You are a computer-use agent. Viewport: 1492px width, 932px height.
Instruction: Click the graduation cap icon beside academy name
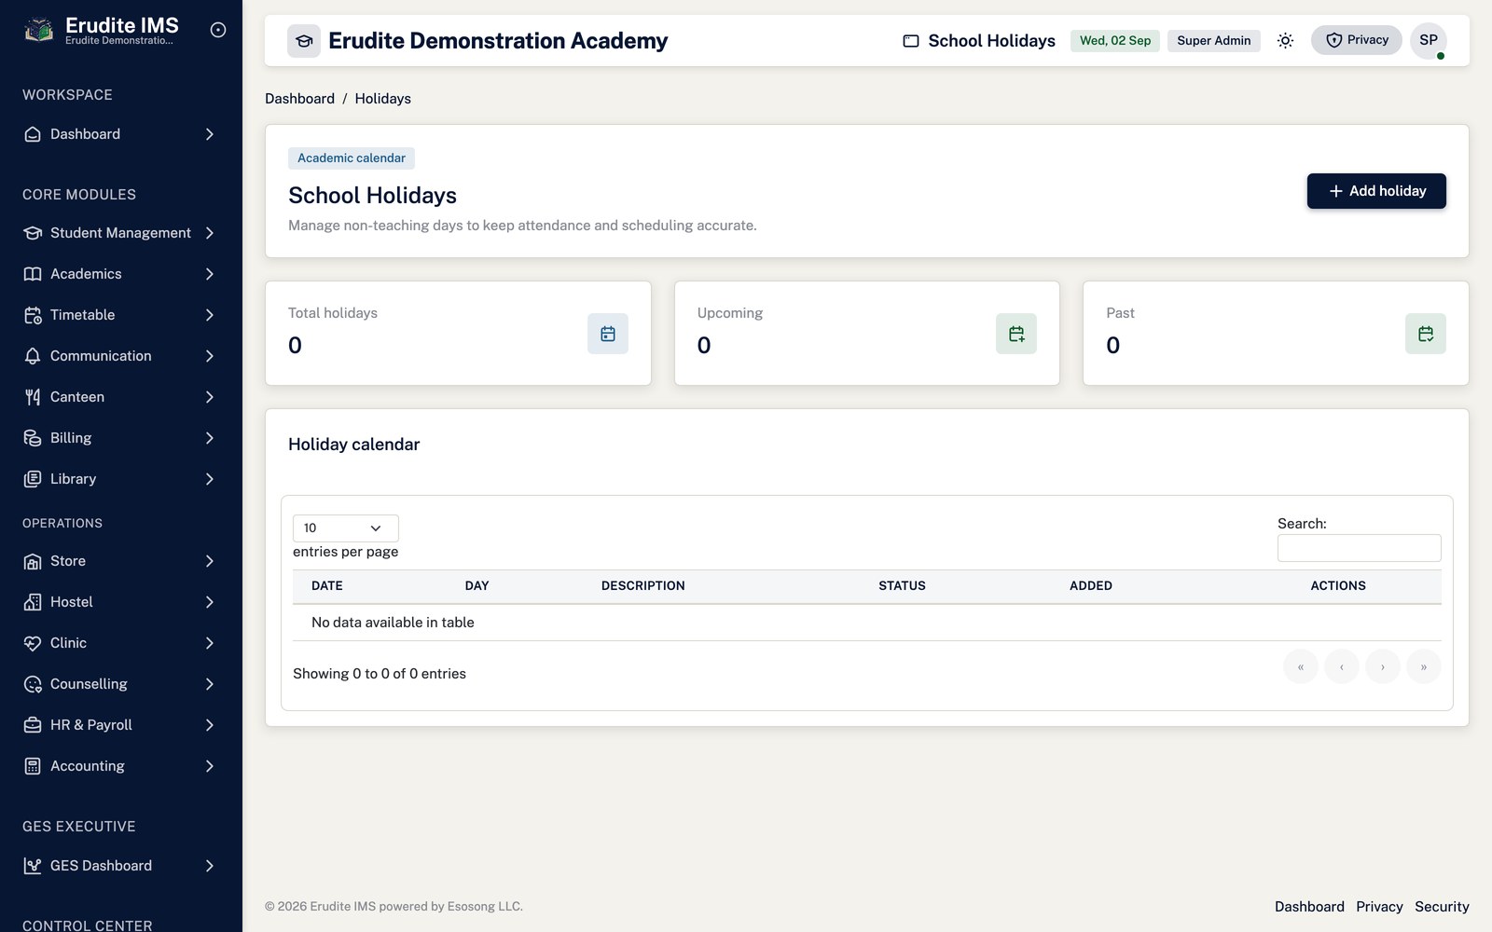304,41
